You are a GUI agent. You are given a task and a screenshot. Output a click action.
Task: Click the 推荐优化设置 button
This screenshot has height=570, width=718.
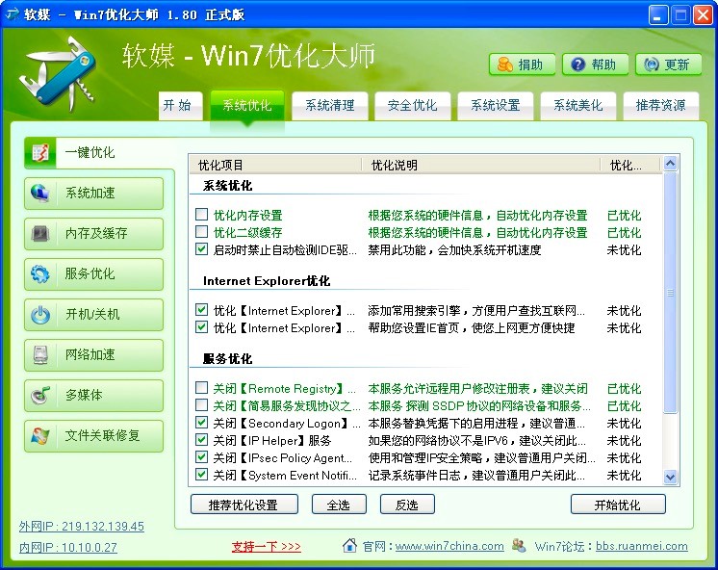244,505
